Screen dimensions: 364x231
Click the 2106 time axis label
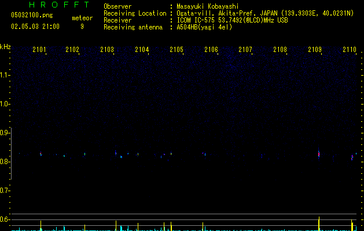pyautogui.click(x=211, y=49)
